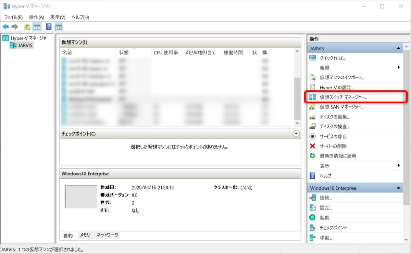
Task: Click the 接続 connect icon
Action: pyautogui.click(x=312, y=198)
